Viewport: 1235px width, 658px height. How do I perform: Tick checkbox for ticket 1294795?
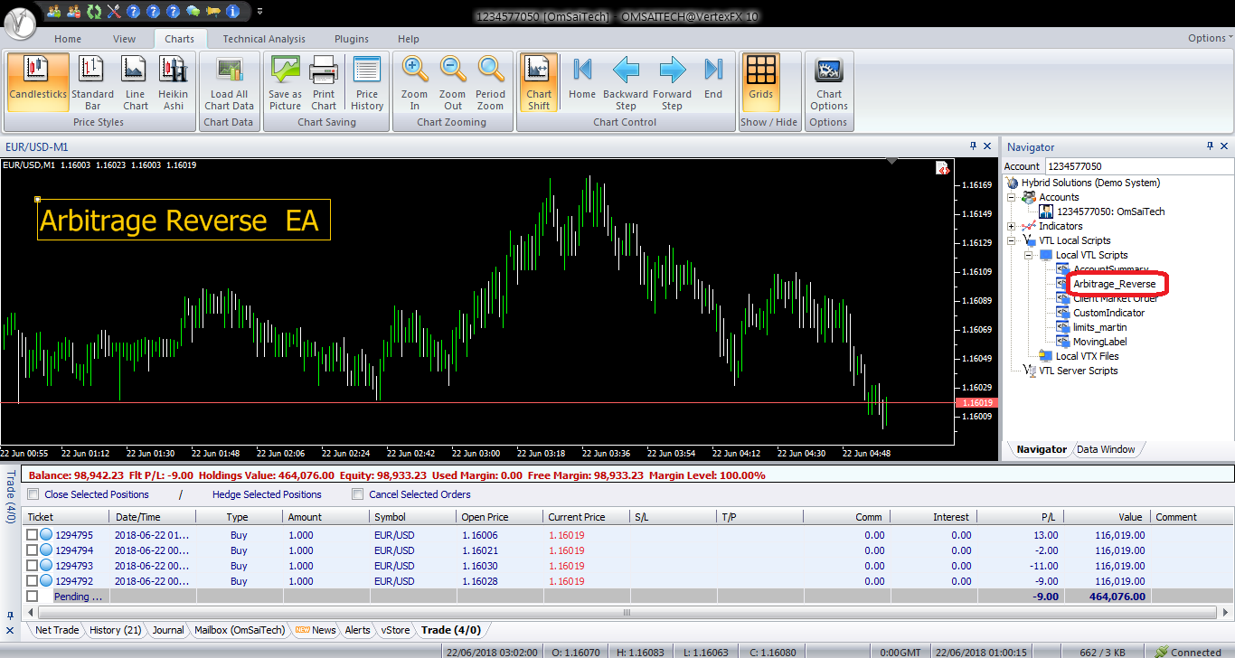(x=33, y=535)
